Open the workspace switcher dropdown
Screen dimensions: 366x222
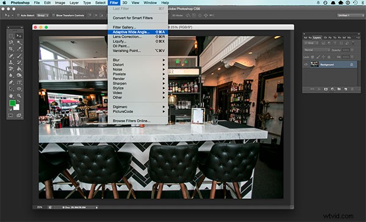[350, 15]
